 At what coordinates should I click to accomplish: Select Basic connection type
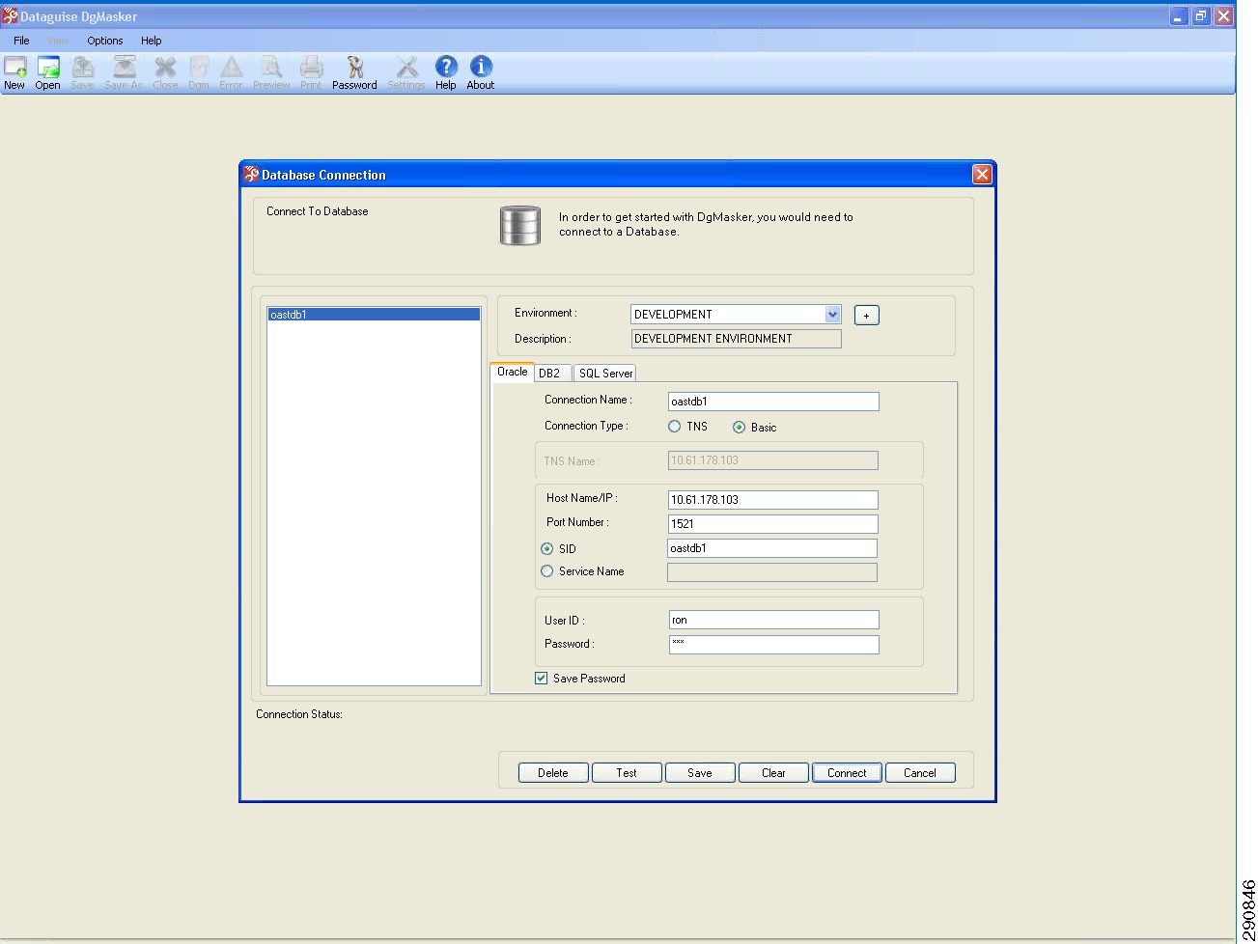[x=739, y=427]
